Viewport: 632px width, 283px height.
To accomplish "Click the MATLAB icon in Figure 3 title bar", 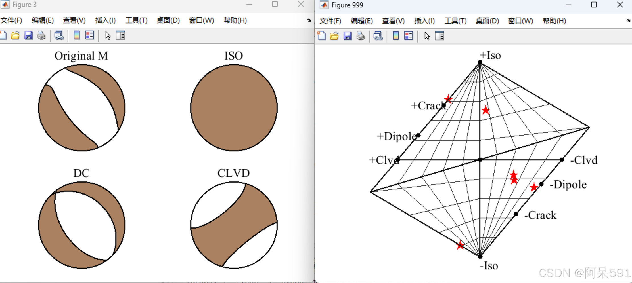I will 5,4.
